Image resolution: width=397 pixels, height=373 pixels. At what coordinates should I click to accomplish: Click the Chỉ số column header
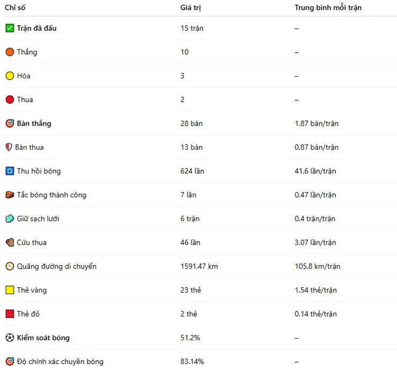point(15,8)
